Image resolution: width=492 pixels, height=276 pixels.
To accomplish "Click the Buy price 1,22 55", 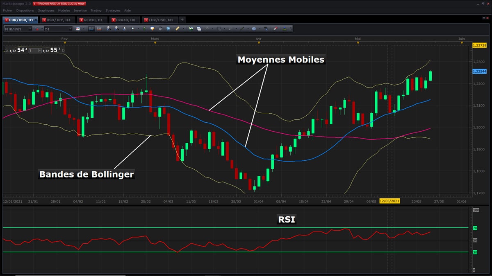I will tap(52, 50).
